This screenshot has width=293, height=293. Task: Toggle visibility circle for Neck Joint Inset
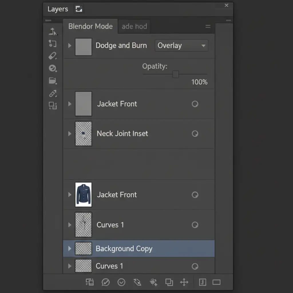(x=195, y=134)
